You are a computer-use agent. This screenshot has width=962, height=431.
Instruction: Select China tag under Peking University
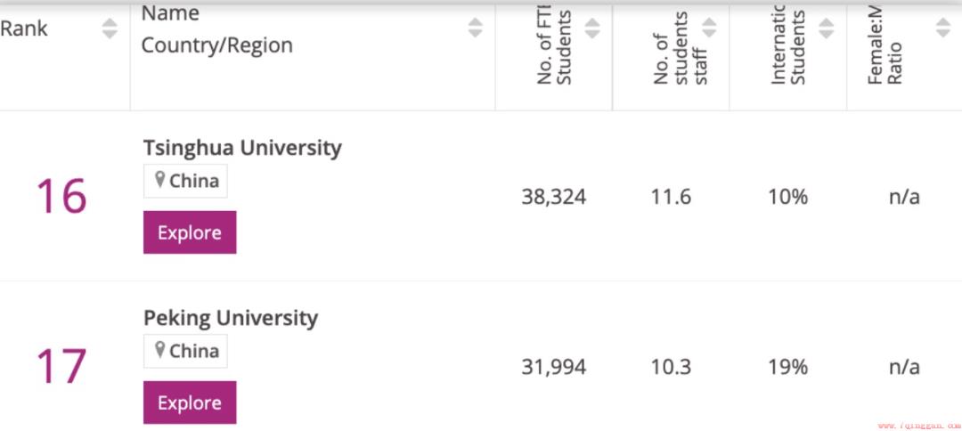[x=185, y=351]
